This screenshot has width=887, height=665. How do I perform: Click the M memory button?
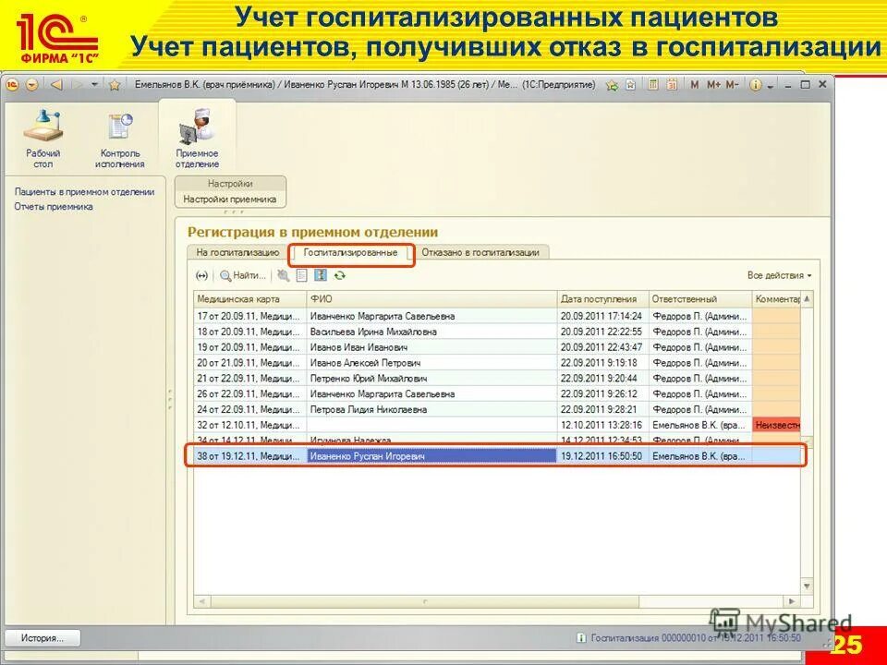[x=694, y=85]
